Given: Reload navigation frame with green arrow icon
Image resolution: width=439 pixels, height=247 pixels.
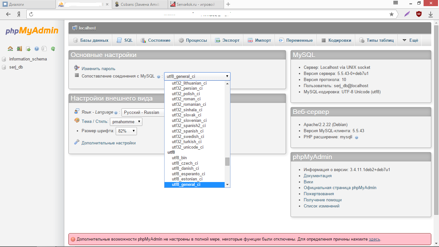Looking at the screenshot, I should click(53, 49).
